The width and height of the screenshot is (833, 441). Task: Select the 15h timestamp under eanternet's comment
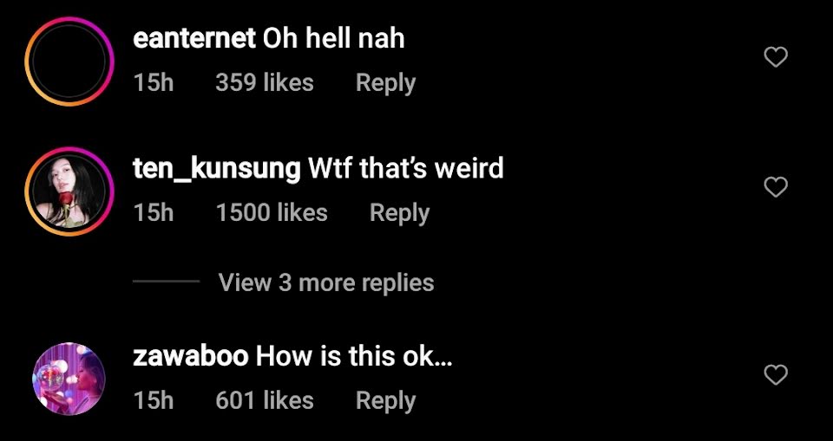(x=154, y=83)
